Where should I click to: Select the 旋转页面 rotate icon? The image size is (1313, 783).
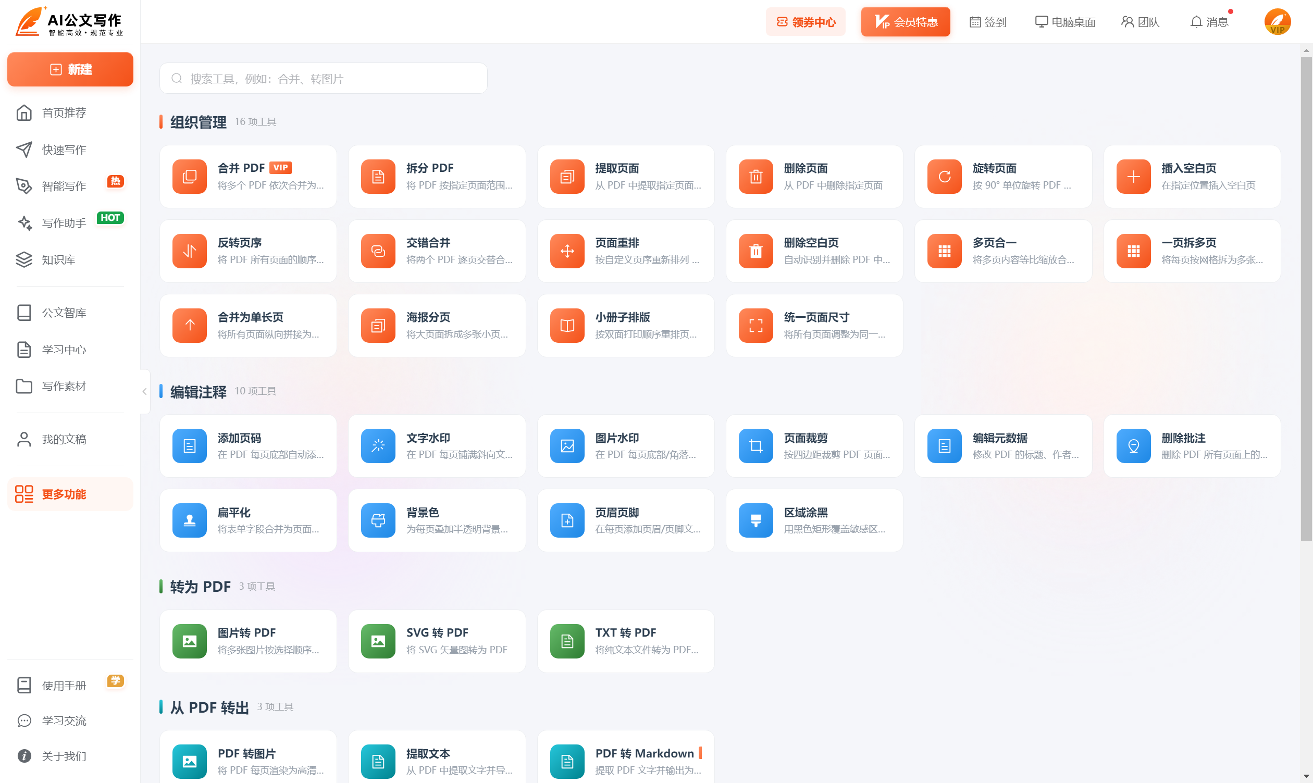pyautogui.click(x=944, y=177)
